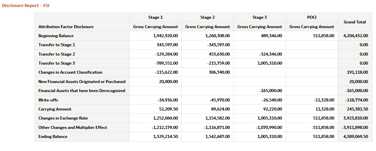The image size is (376, 151).
Task: Click the Disclosure Report - 35I title
Action: pos(25,5)
